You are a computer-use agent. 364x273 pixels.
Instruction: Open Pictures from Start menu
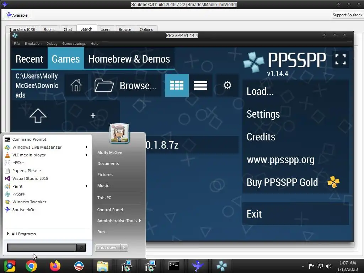pos(105,175)
